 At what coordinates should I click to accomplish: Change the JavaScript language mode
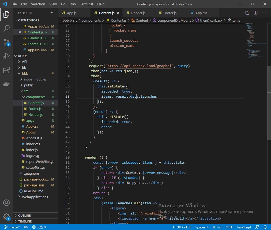coord(243,227)
